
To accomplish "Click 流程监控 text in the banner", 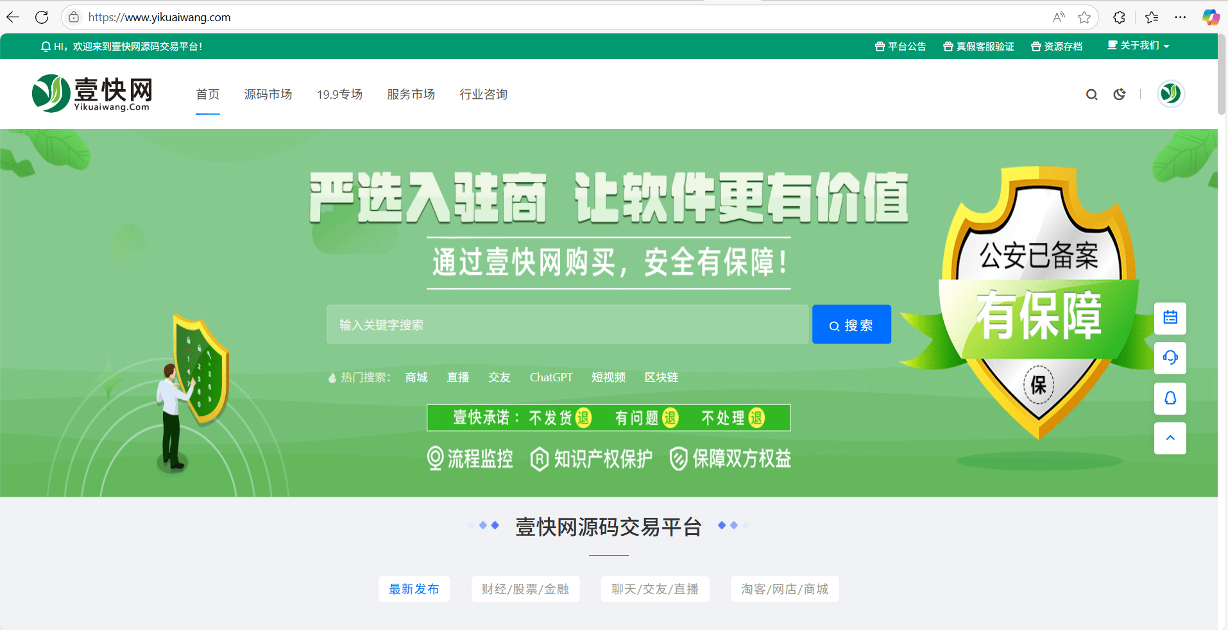I will [x=480, y=459].
